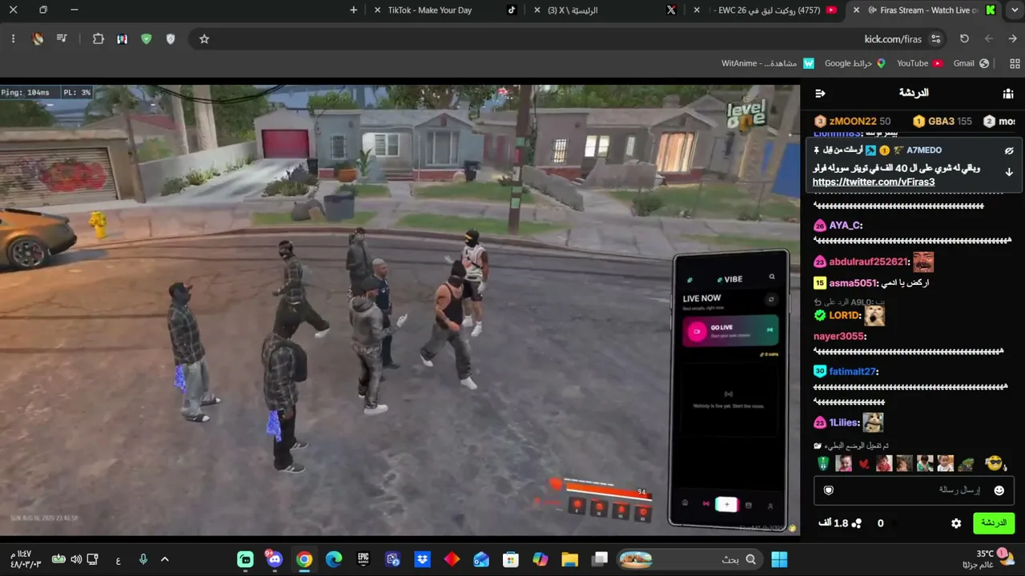Open the pinned twitter.com/vFiras3 link
Screen dimensions: 1025x576
(x=874, y=182)
